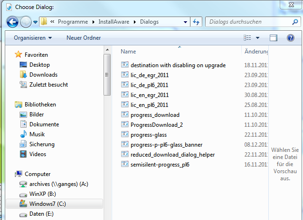Viewport: 303px width, 220px height.
Task: Open the Organisieren menu
Action: click(33, 38)
